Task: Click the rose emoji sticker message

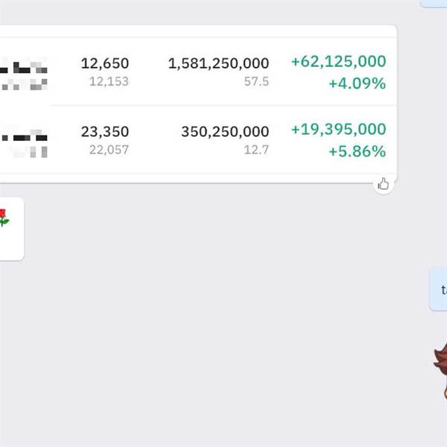Action: pos(4,218)
